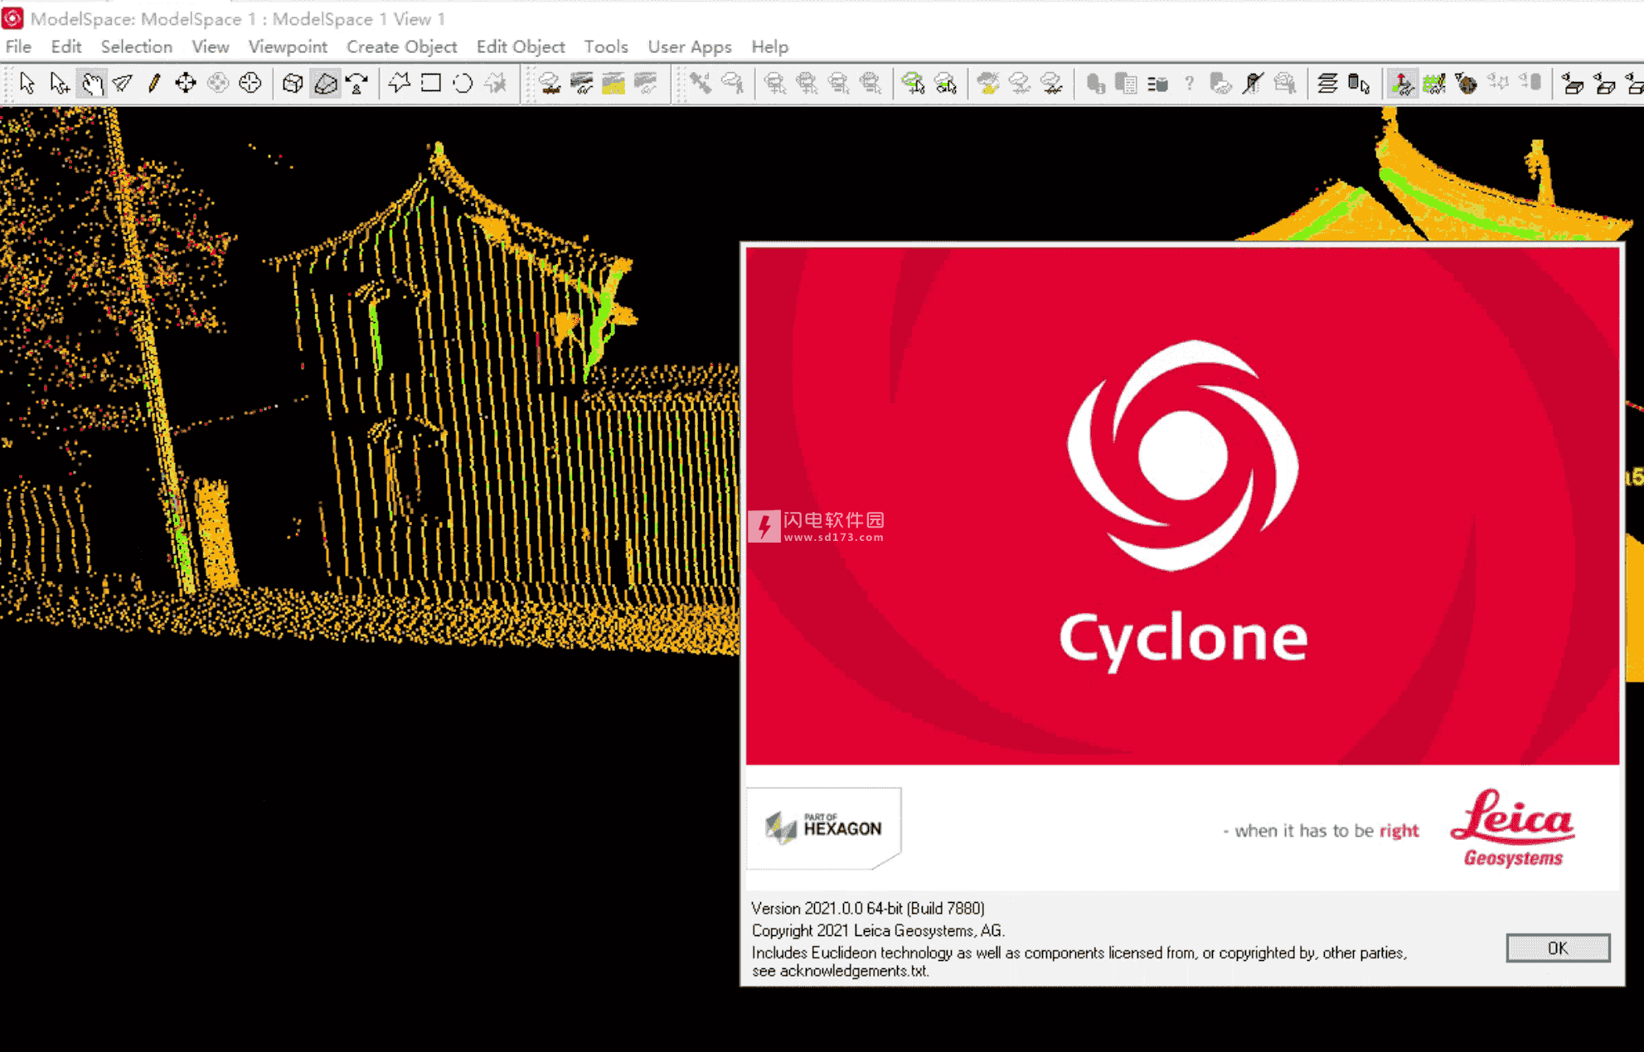Click the green cloud pick-add icon
Viewport: 1644px width, 1052px height.
914,84
